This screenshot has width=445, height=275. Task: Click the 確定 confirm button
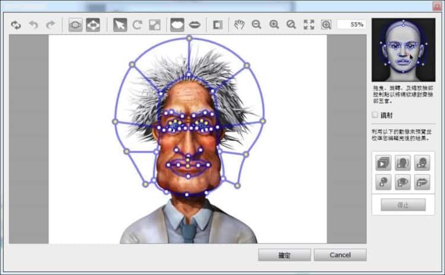point(284,255)
